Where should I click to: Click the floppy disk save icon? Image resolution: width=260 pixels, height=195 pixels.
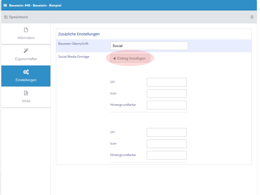point(6,17)
